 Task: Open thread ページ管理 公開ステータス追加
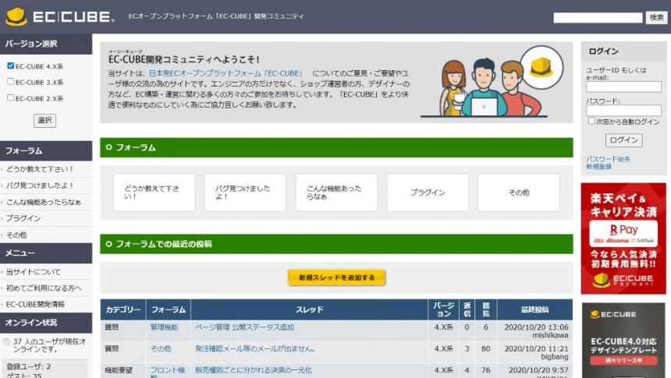click(x=244, y=327)
